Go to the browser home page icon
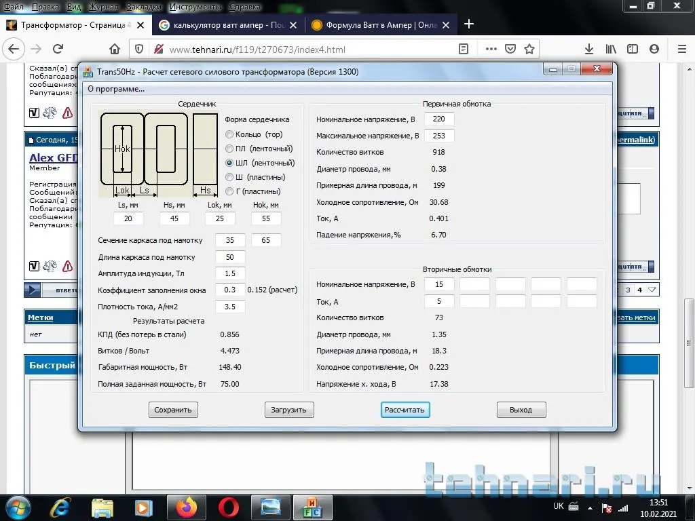Viewport: 695px width, 521px height. click(115, 49)
